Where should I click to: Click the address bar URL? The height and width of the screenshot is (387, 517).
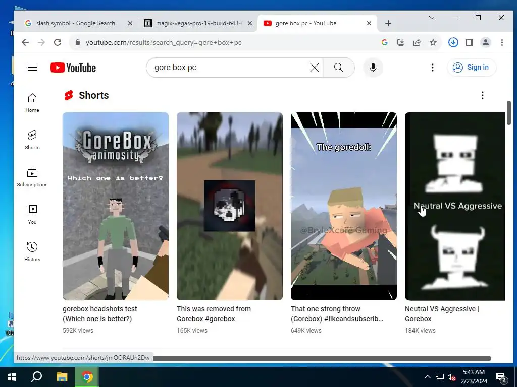(164, 42)
